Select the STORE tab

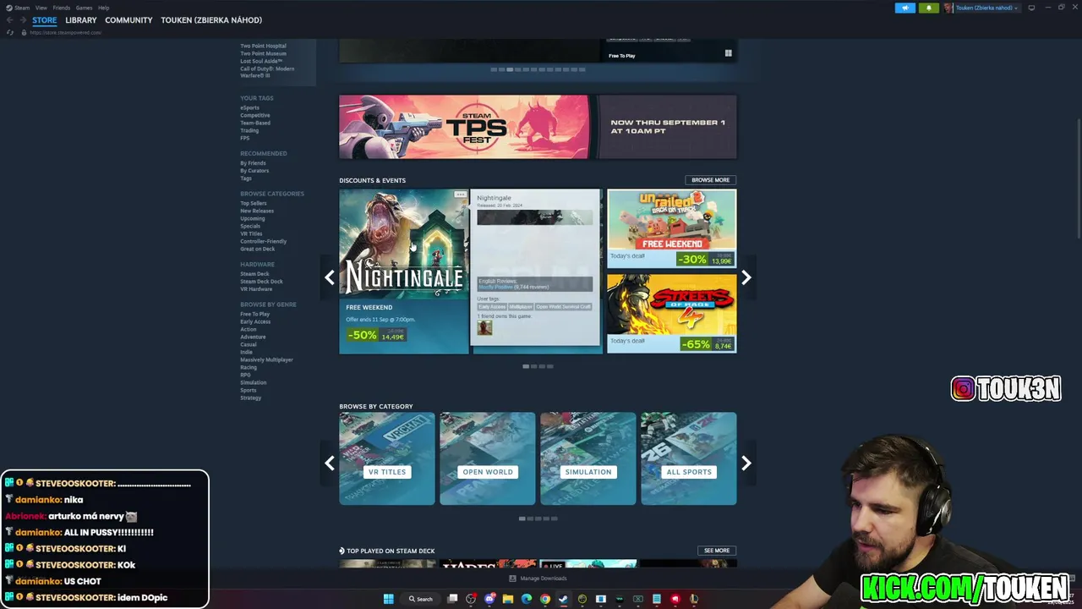tap(45, 20)
